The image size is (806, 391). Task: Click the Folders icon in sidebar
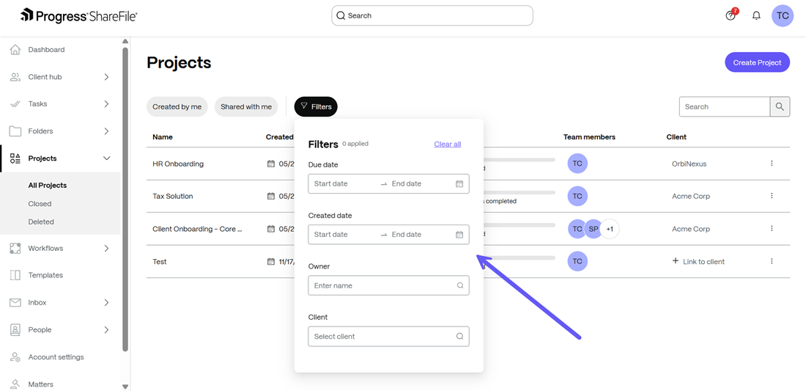(x=15, y=131)
